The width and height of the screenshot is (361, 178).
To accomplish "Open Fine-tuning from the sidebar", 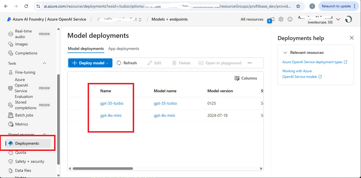I will click(25, 72).
